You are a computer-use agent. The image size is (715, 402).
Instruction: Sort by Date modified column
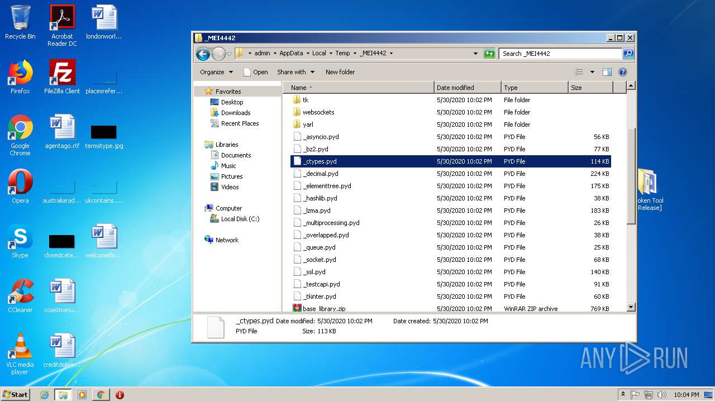467,88
